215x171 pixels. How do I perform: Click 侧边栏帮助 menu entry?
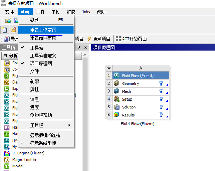tap(46, 115)
